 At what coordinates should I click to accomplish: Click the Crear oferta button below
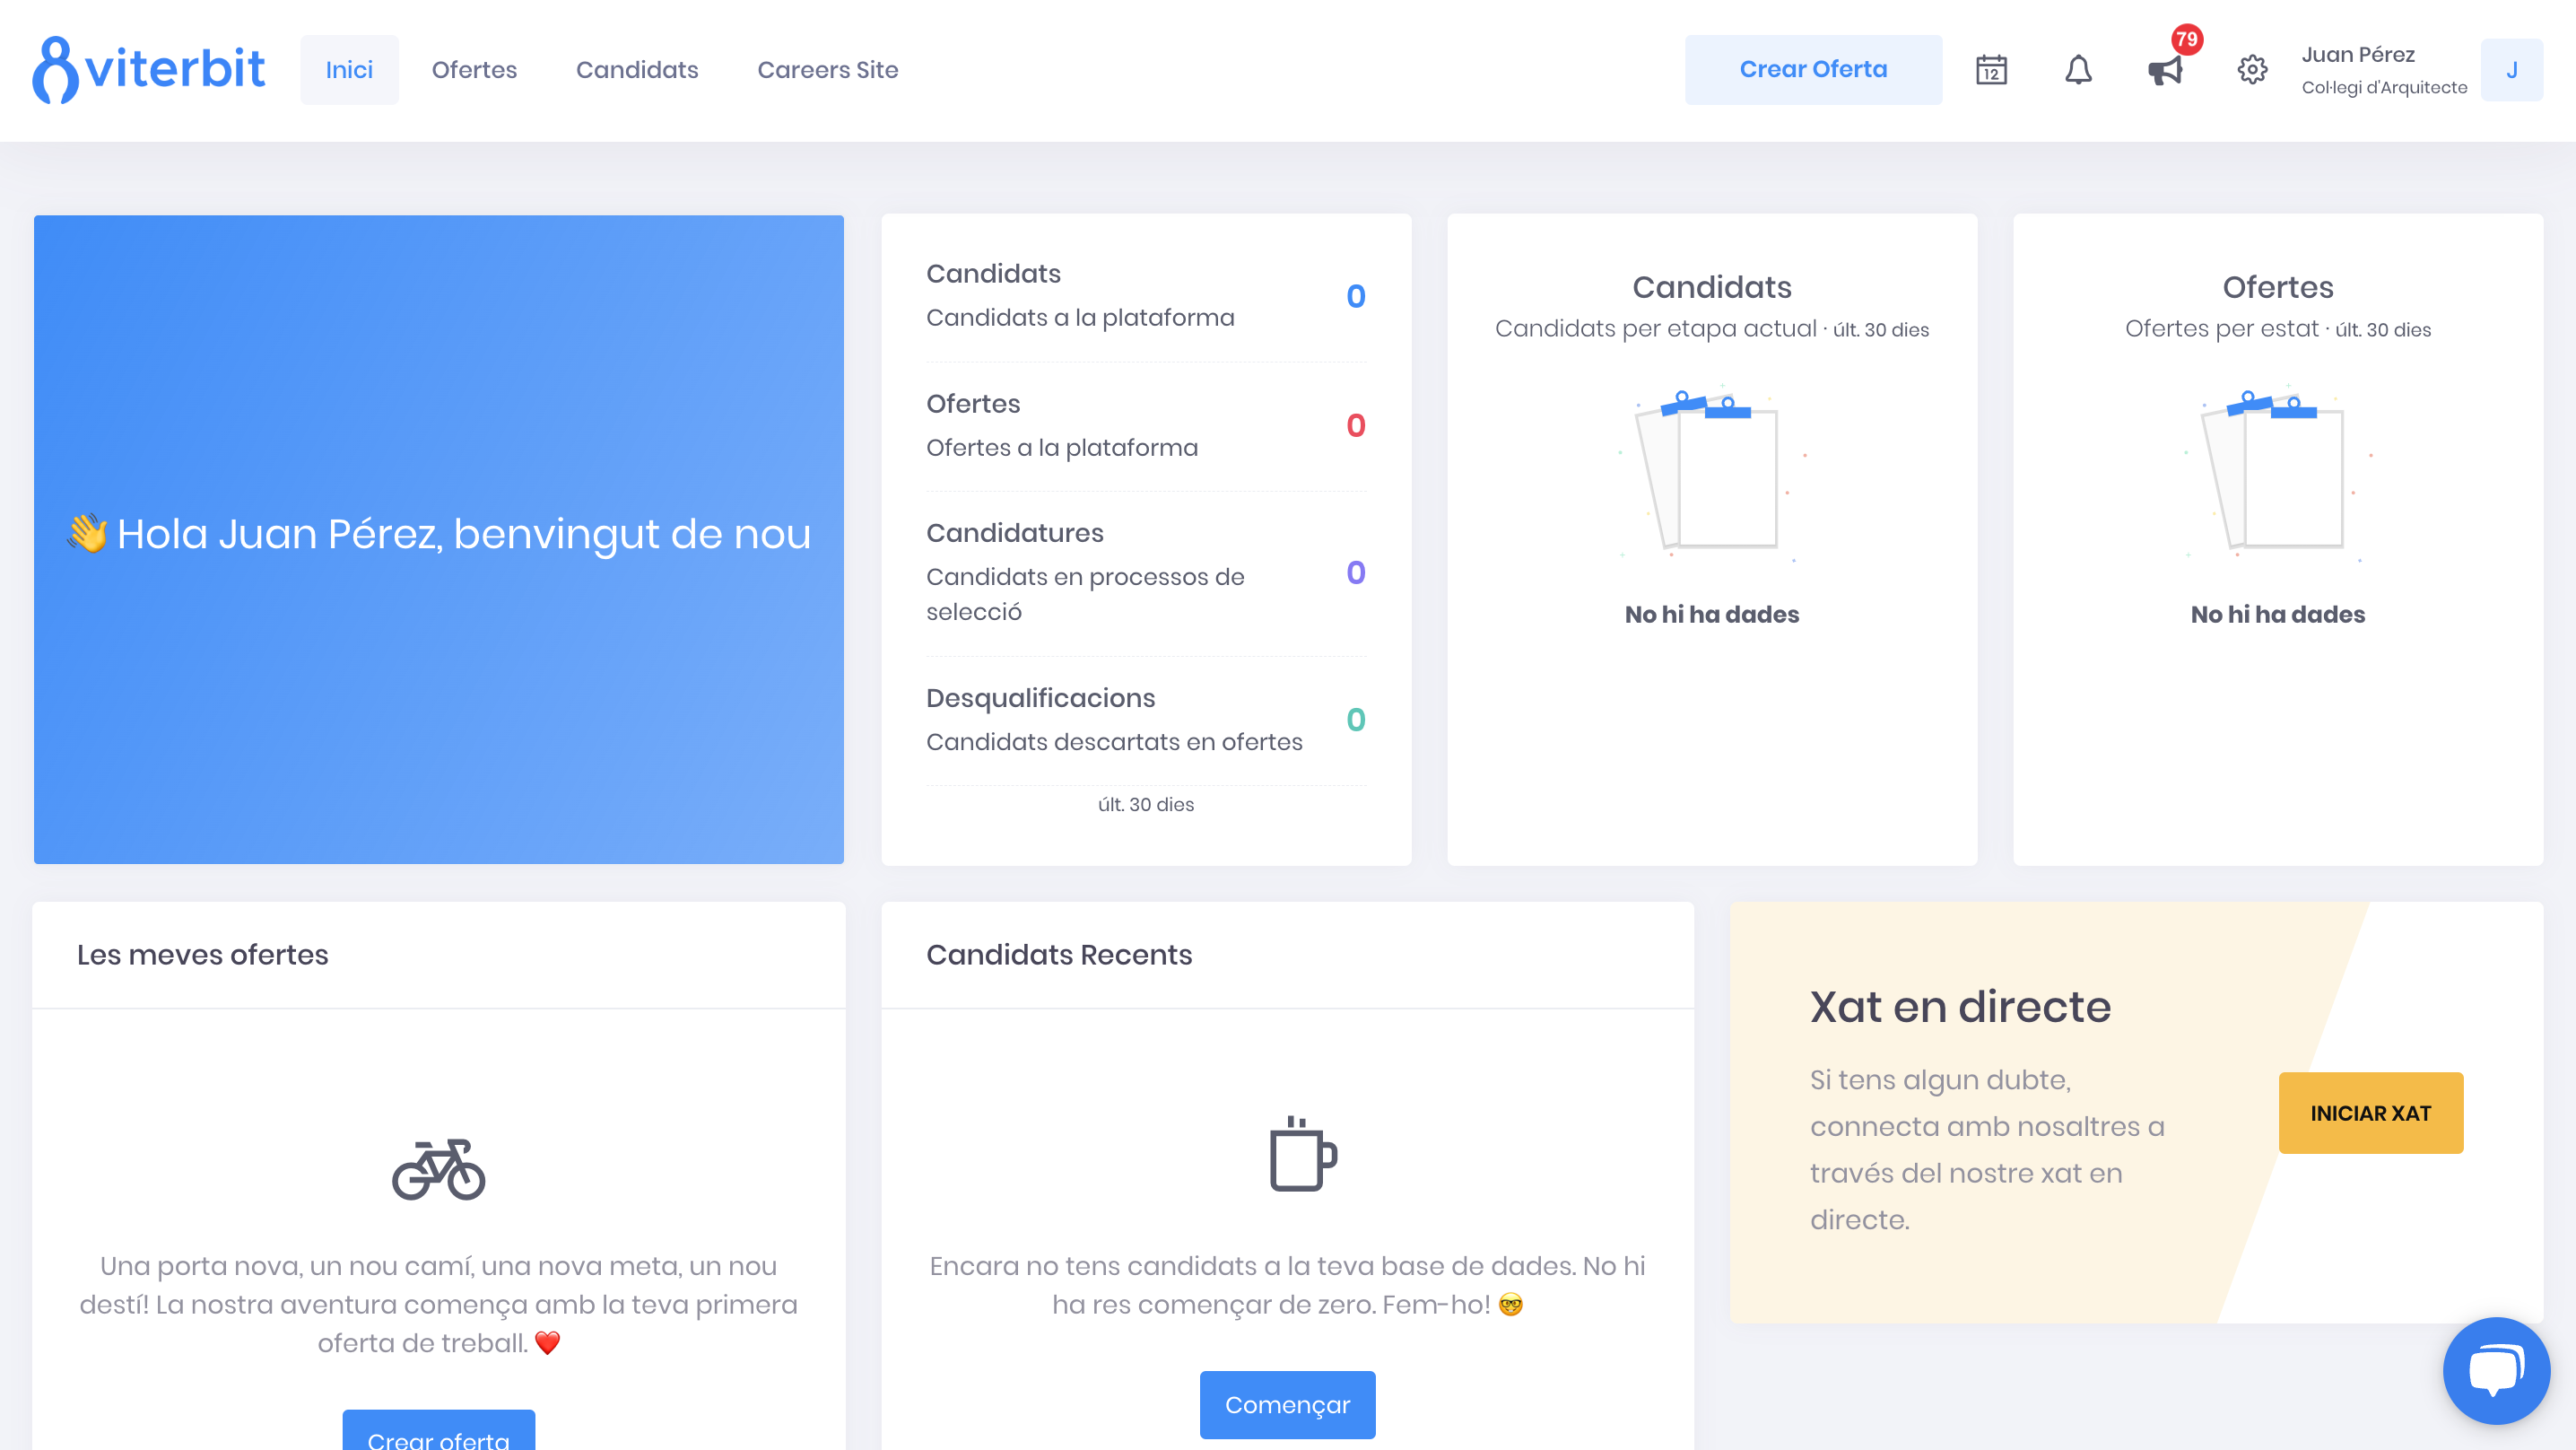(438, 1433)
